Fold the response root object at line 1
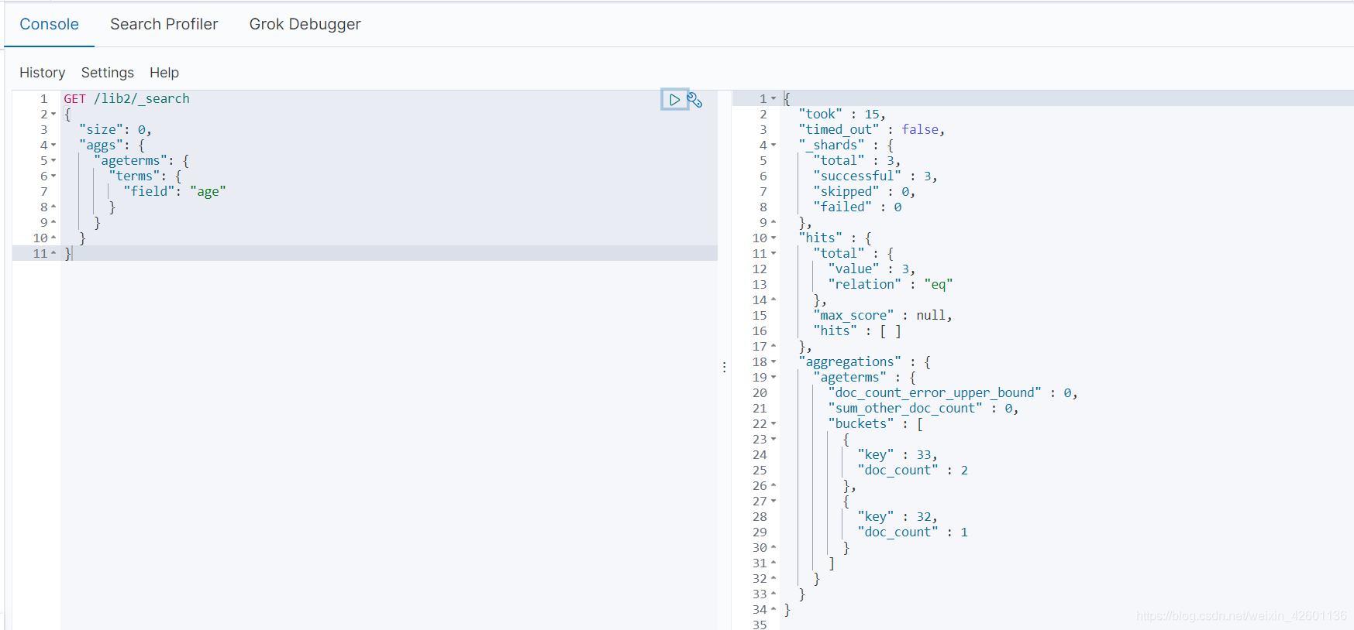The height and width of the screenshot is (630, 1354). (x=773, y=99)
